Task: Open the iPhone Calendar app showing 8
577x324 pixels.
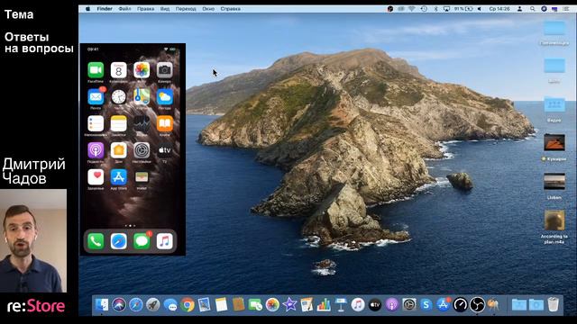Action: click(x=118, y=70)
